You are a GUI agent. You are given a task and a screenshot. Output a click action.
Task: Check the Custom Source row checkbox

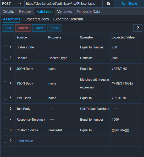click(5, 130)
